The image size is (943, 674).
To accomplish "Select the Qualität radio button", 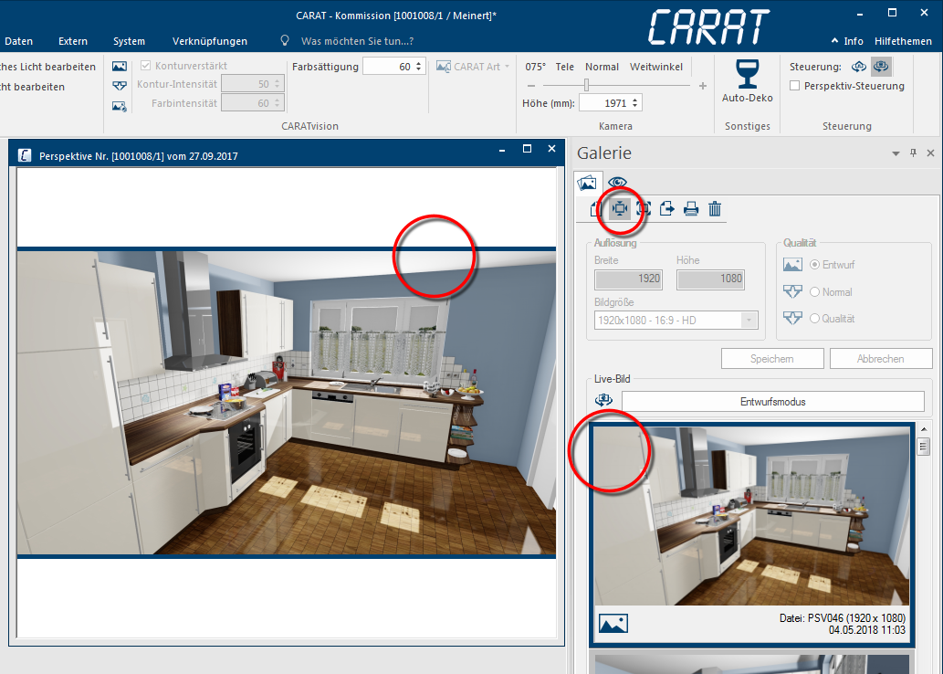I will click(x=815, y=319).
